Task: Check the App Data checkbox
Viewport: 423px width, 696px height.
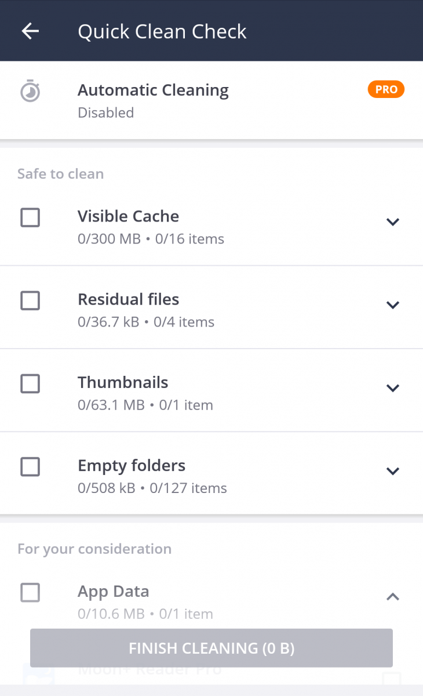Action: tap(30, 592)
